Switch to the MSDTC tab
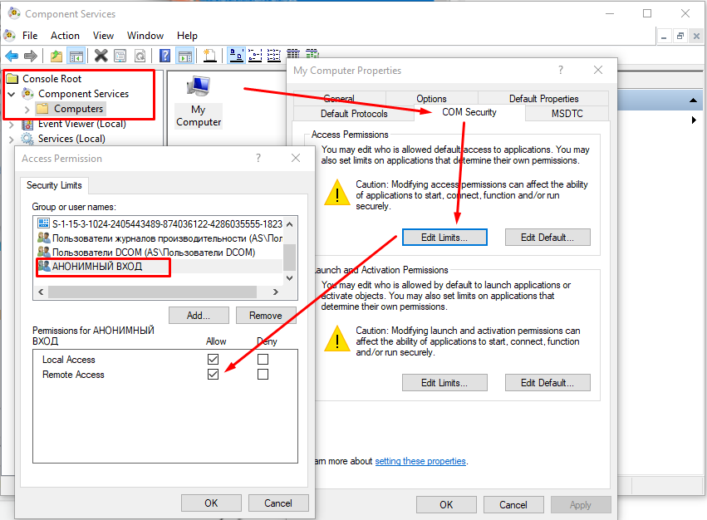Image resolution: width=707 pixels, height=520 pixels. pos(567,113)
